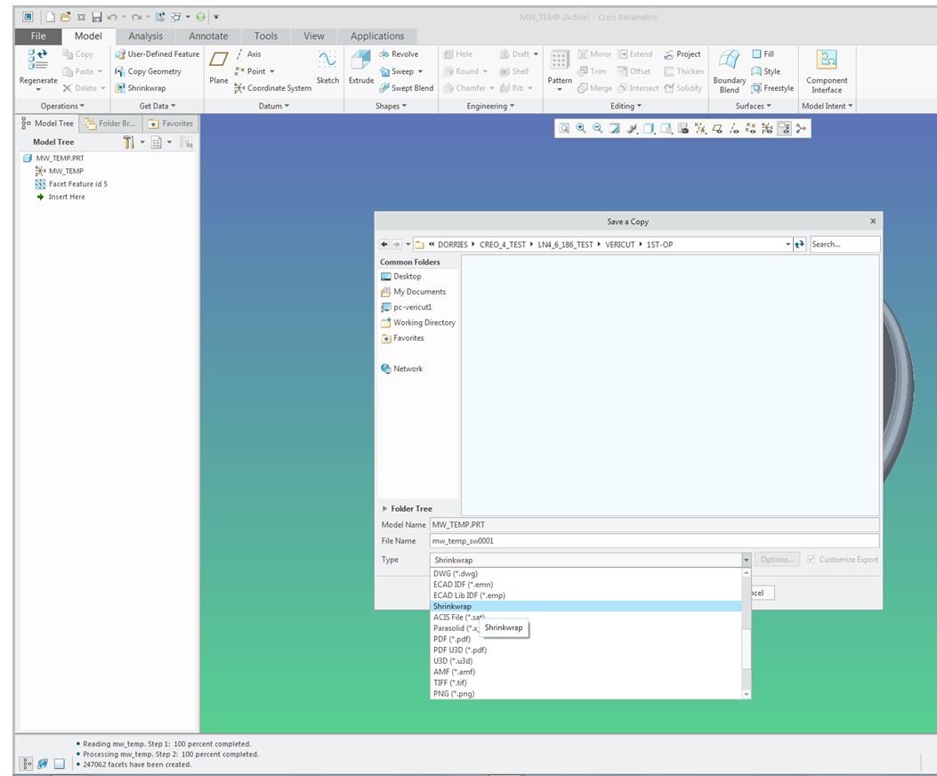
Task: Open the File menu
Action: [38, 36]
